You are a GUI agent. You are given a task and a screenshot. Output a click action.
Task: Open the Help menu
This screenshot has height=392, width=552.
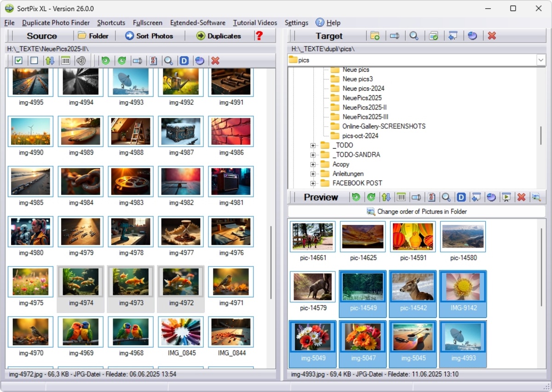coord(328,23)
